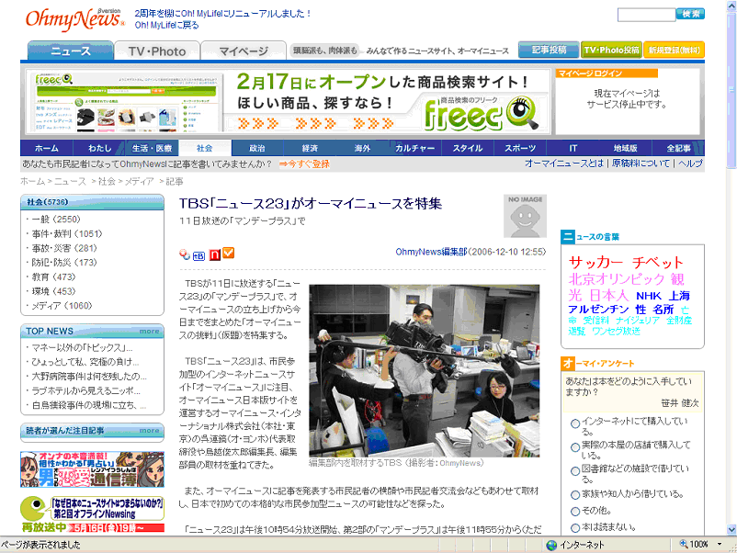
Task: Click the freec product search banner
Action: [288, 101]
